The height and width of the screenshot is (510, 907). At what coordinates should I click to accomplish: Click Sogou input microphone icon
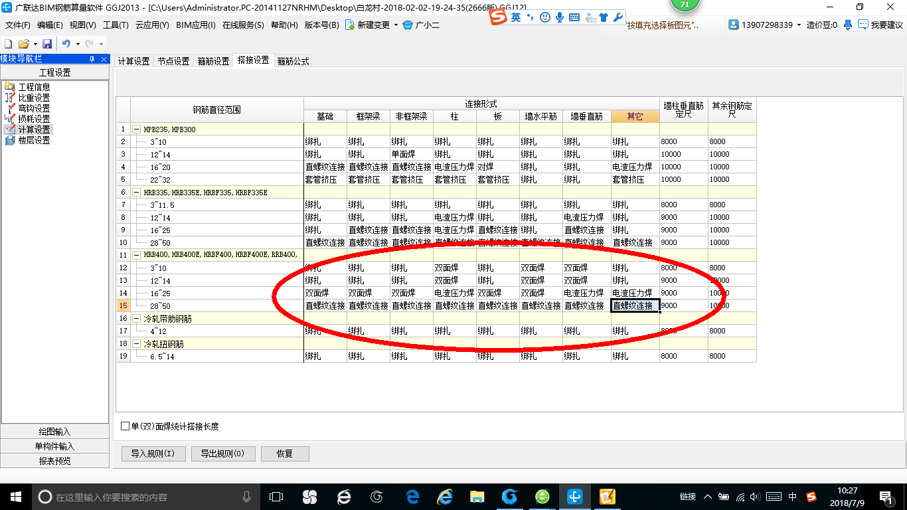560,17
